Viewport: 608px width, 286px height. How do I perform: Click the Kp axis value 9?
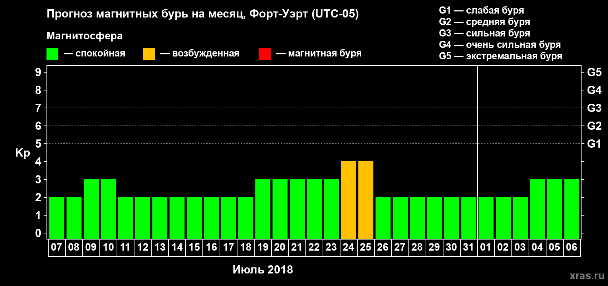click(x=38, y=72)
